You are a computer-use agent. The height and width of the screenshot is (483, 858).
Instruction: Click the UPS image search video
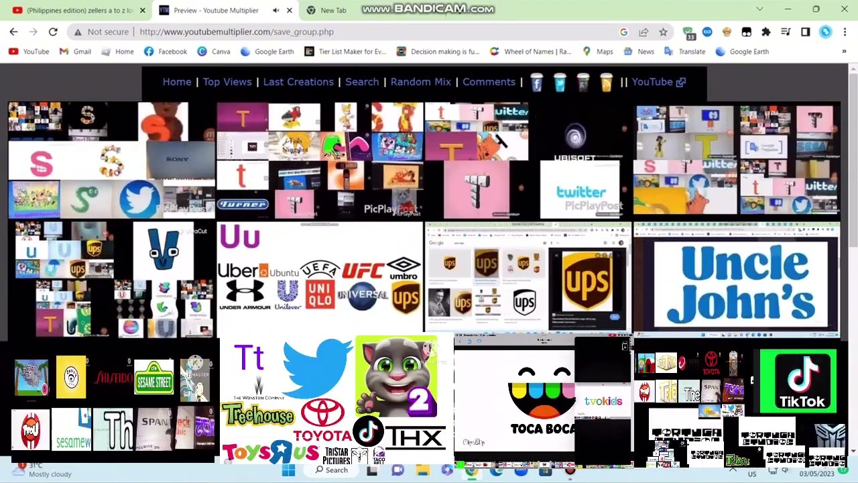(x=528, y=278)
